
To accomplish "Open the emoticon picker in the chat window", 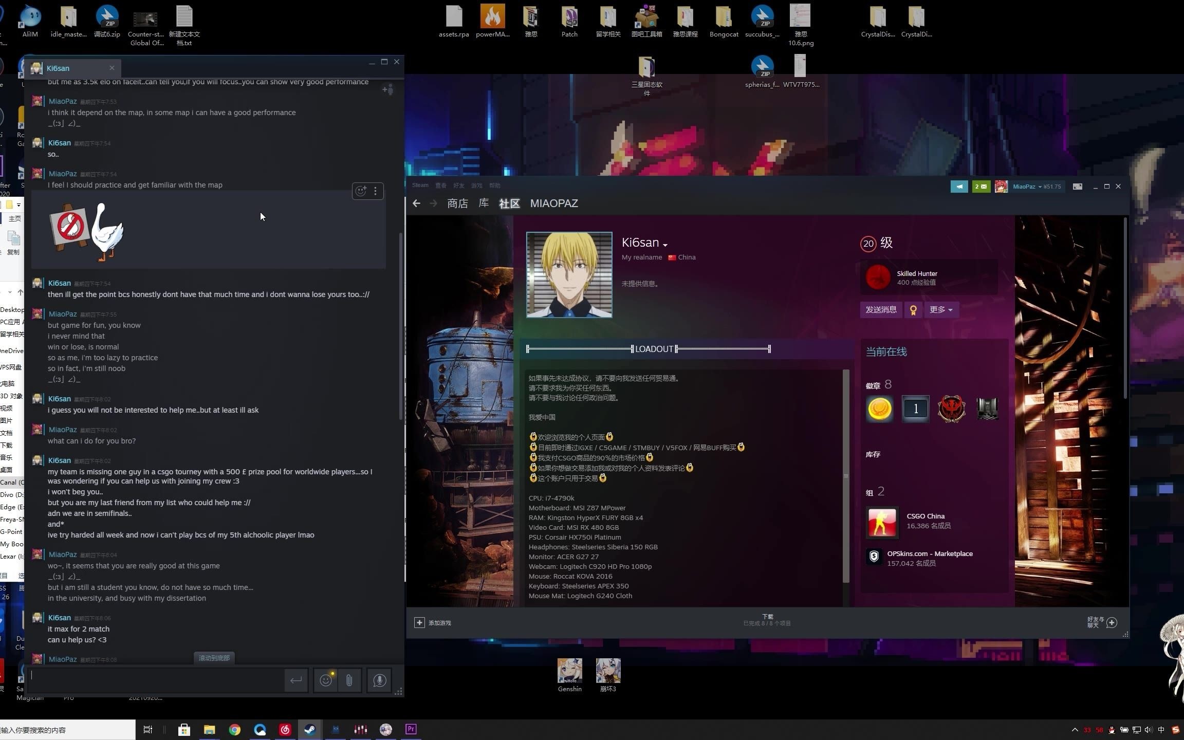I will 325,680.
